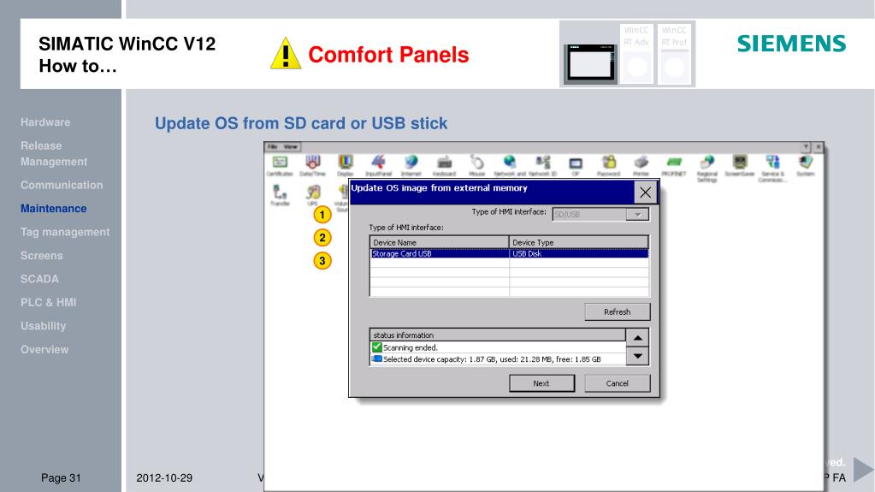
Task: Click the help question mark button
Action: tap(806, 147)
